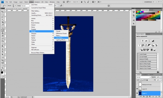Image resolution: width=163 pixels, height=98 pixels.
Task: Choose Lens Flare... in Render submenu
Action: pyautogui.click(x=61, y=38)
